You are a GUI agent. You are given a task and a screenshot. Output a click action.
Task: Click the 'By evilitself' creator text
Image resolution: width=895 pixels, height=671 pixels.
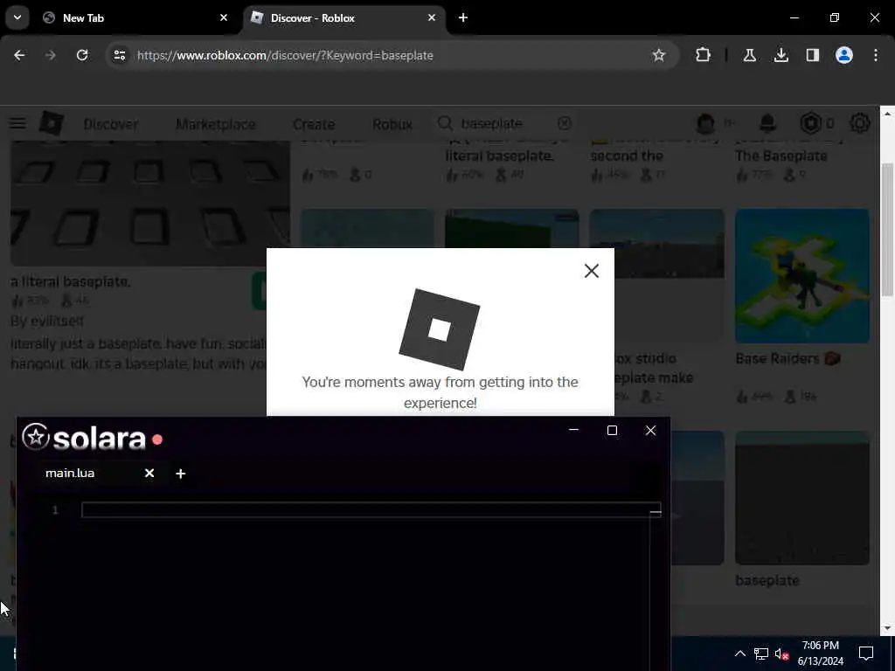pos(47,322)
